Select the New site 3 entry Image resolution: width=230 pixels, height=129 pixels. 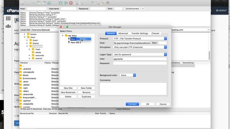(x=76, y=42)
